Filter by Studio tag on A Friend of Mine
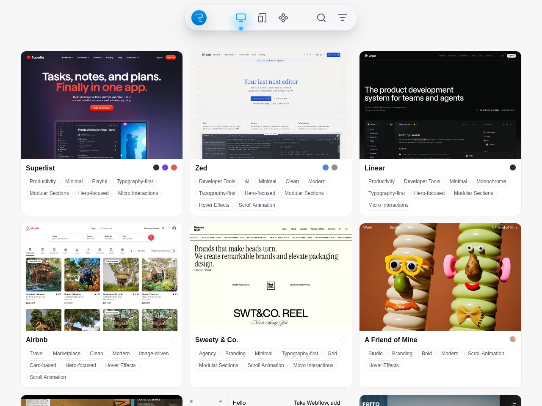Viewport: 542px width, 406px height. [x=376, y=354]
